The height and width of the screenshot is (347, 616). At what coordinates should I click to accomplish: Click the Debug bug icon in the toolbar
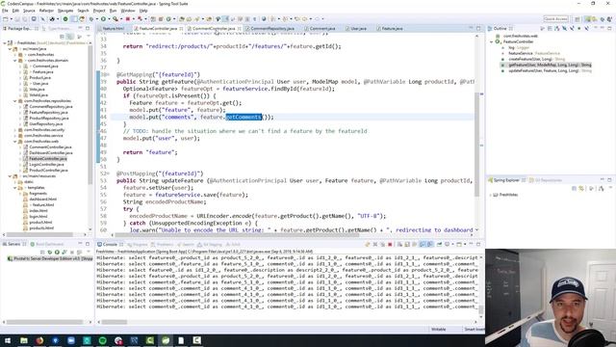[90, 19]
